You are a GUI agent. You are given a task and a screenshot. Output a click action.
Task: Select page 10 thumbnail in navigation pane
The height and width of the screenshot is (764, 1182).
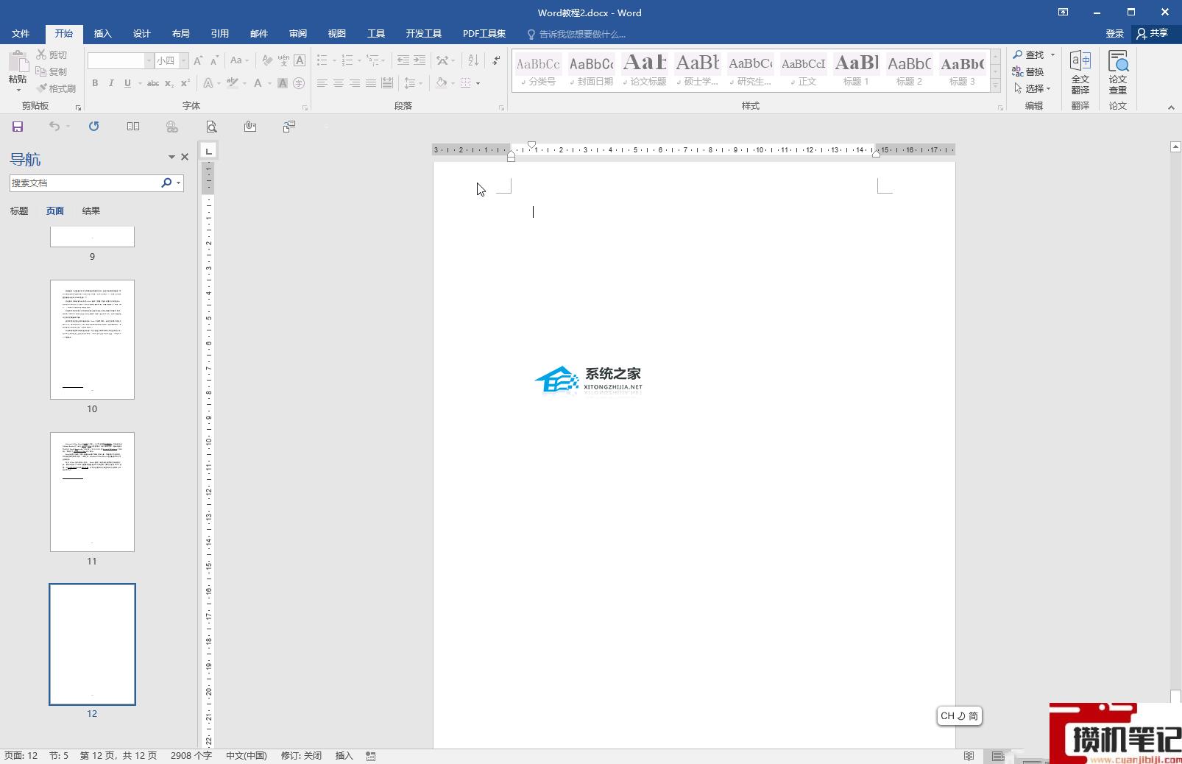pyautogui.click(x=92, y=339)
